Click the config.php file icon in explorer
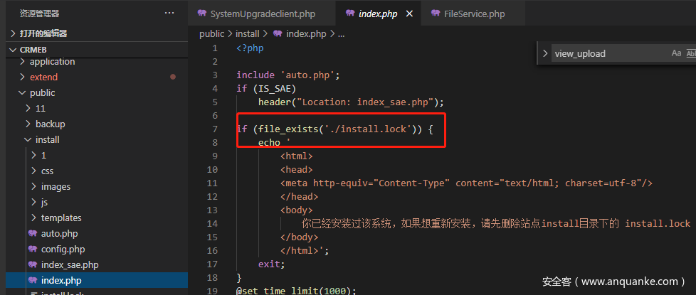 [x=32, y=249]
